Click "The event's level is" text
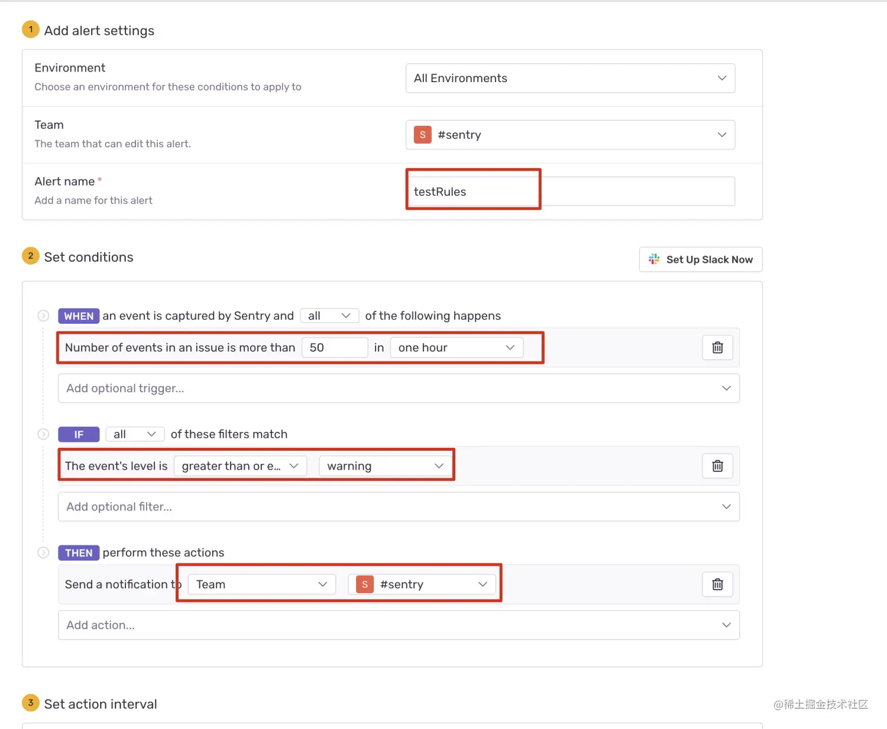This screenshot has width=887, height=729. click(x=116, y=466)
